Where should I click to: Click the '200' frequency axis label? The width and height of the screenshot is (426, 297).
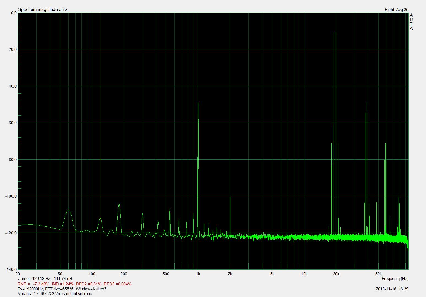point(124,274)
